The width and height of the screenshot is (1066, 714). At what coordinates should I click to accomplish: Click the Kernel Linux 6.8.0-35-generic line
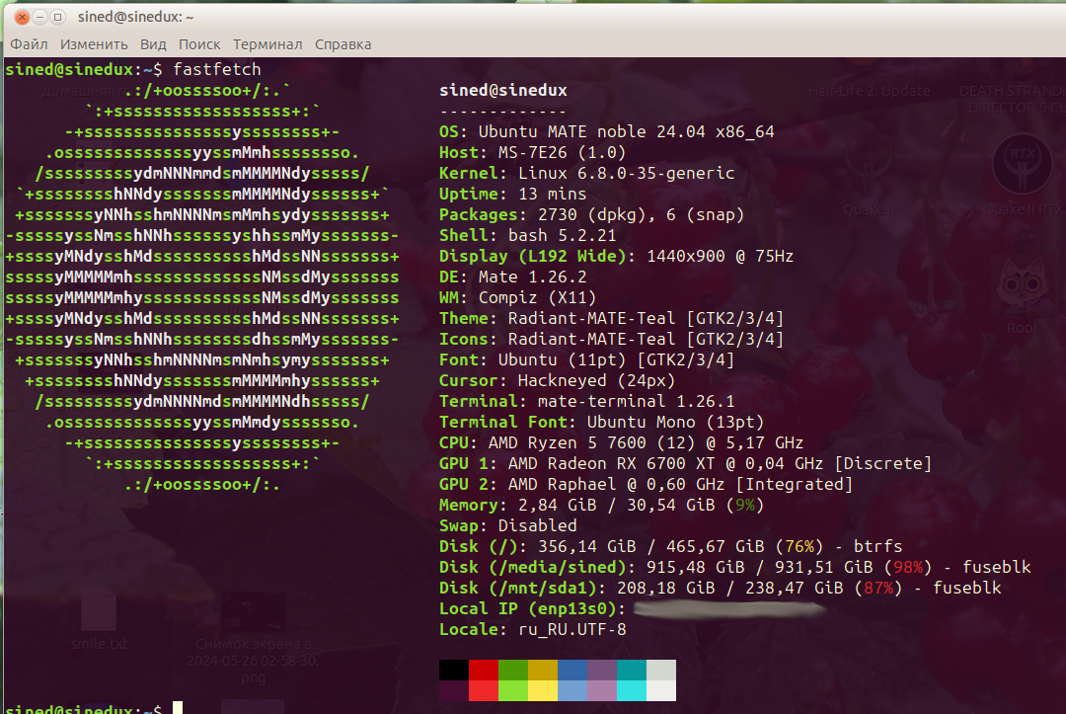(x=586, y=174)
